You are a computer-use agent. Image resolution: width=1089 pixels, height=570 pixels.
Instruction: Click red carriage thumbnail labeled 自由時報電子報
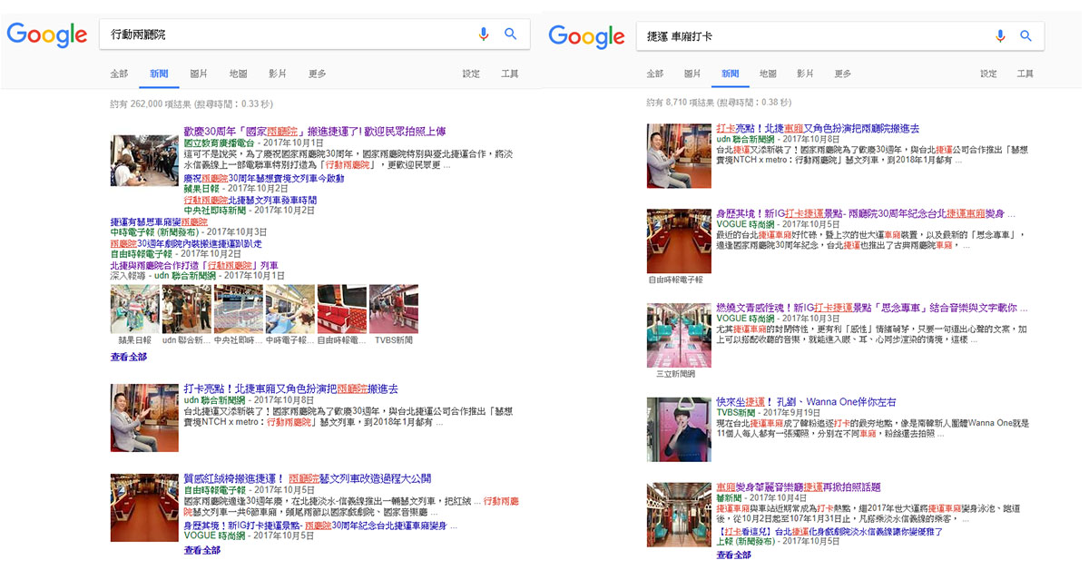[679, 241]
